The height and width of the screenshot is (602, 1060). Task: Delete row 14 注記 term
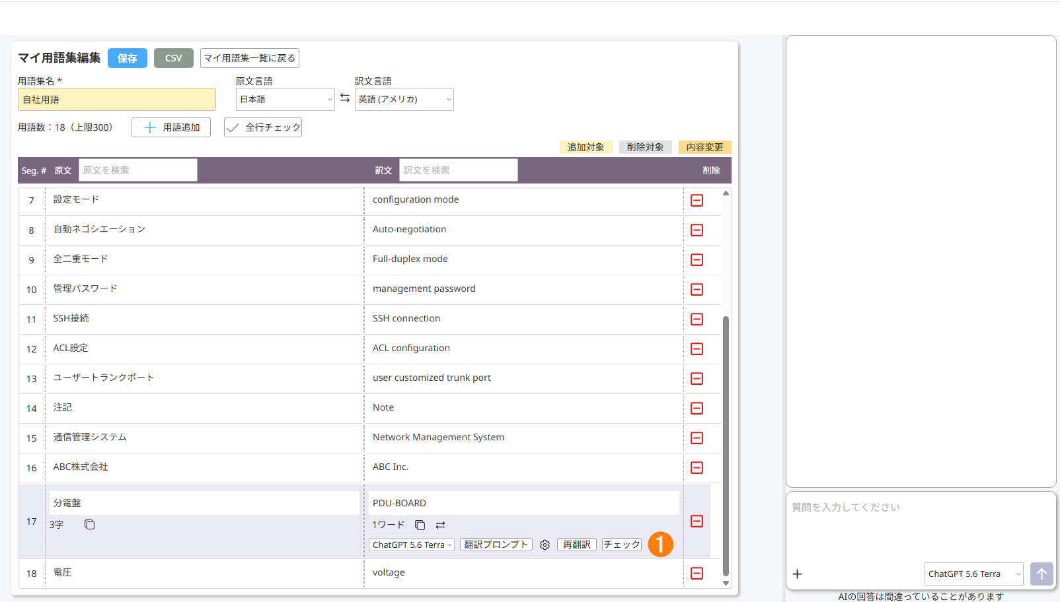pos(697,408)
